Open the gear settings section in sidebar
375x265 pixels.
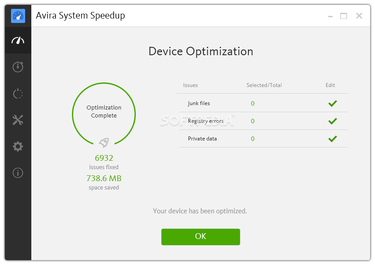pyautogui.click(x=18, y=146)
